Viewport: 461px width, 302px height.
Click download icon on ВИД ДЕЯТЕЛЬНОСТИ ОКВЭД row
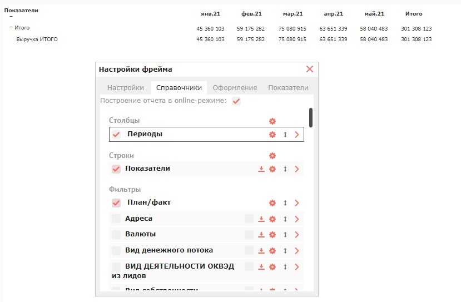[261, 267]
